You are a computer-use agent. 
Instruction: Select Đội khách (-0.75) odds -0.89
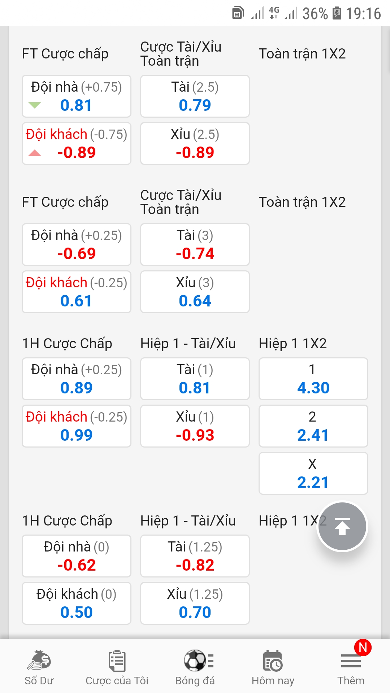point(77,144)
